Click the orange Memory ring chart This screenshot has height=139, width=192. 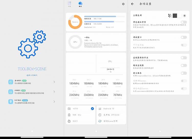click(75, 22)
